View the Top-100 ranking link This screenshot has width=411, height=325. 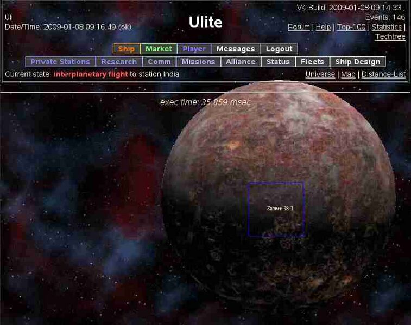[x=351, y=27]
